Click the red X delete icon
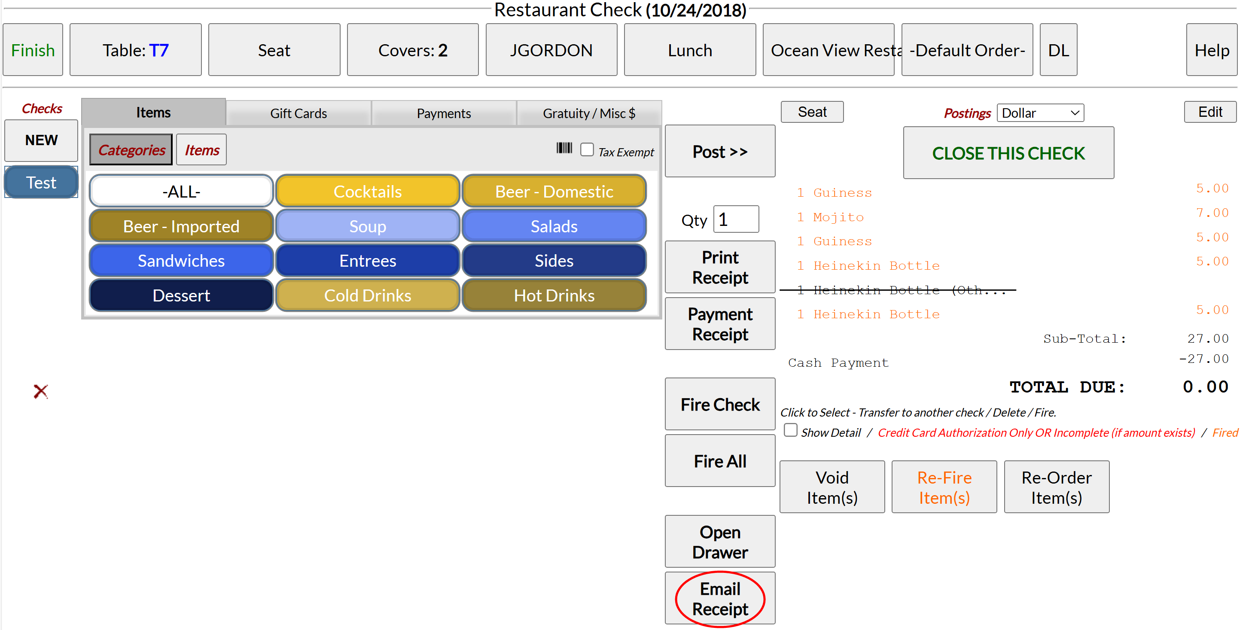The image size is (1258, 630). point(40,391)
